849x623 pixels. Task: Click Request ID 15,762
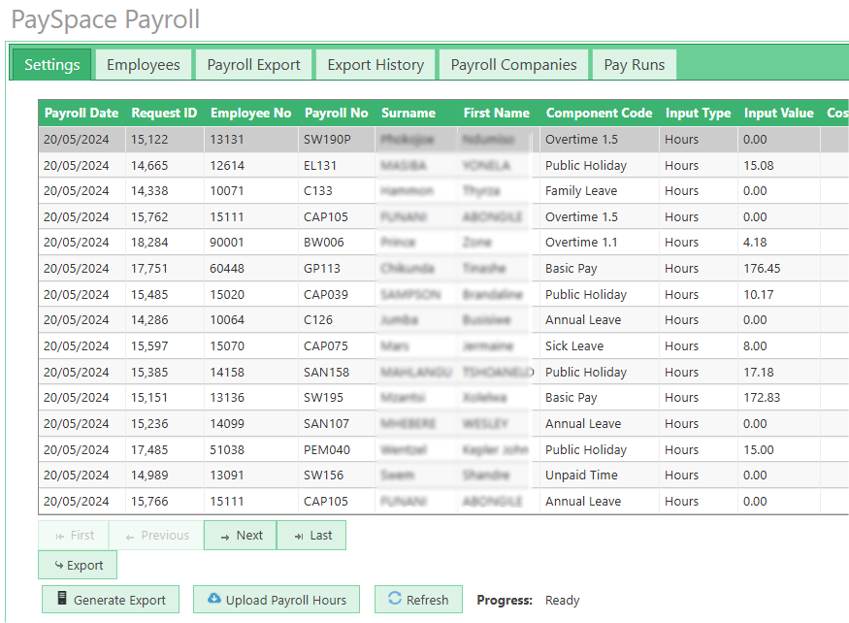pos(165,216)
